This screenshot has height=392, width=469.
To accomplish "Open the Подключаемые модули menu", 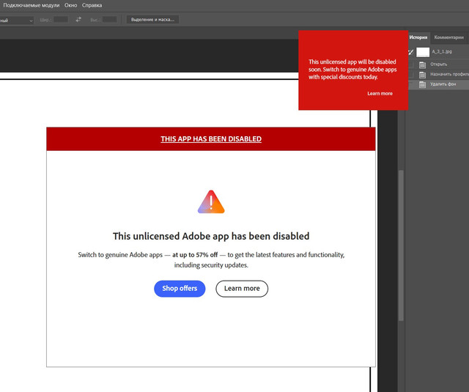I will 31,5.
